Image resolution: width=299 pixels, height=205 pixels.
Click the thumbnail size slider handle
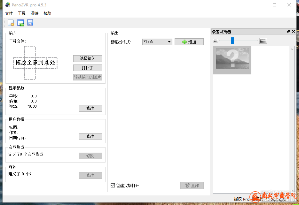point(232,41)
